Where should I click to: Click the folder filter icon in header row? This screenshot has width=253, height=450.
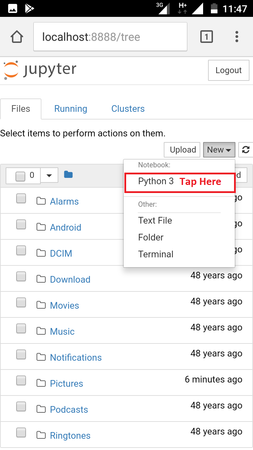tap(68, 174)
